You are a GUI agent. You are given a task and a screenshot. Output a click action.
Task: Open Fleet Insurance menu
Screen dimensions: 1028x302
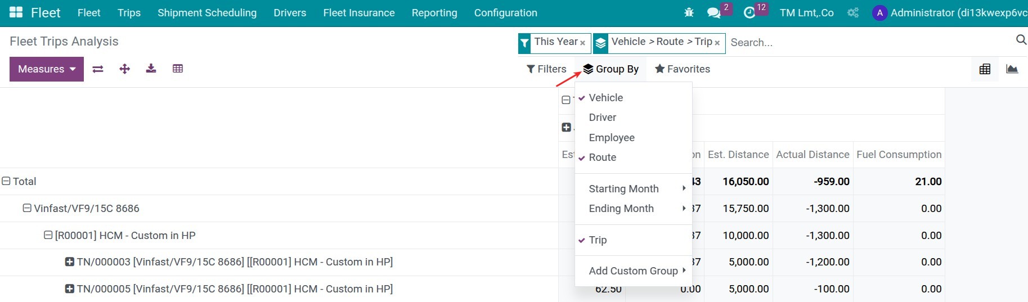[x=359, y=12]
